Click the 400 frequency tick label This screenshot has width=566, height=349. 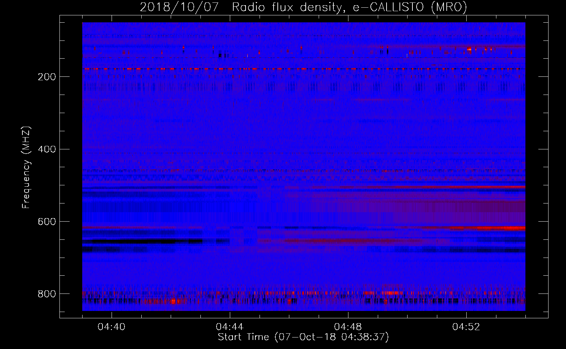click(x=47, y=149)
